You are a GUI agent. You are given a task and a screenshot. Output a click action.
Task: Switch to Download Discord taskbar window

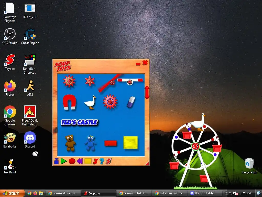coord(63,193)
